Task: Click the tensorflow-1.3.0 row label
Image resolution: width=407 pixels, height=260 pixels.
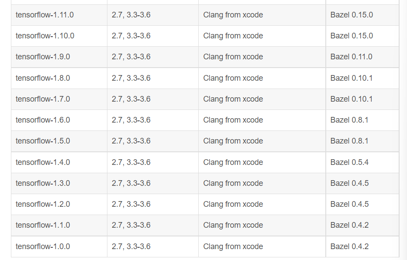Action: tap(43, 183)
